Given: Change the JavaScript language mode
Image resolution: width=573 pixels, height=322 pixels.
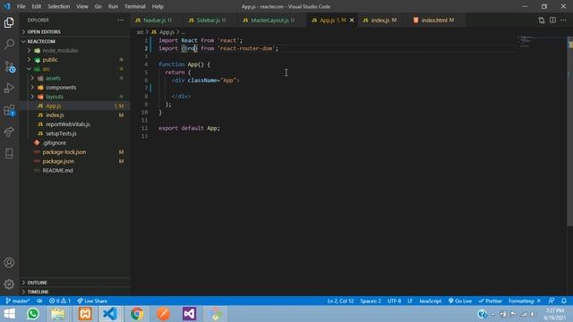Looking at the screenshot, I should coord(430,301).
